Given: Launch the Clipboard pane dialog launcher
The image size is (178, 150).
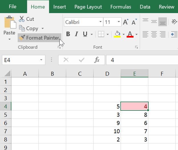Looking at the screenshot, I should pos(59,47).
